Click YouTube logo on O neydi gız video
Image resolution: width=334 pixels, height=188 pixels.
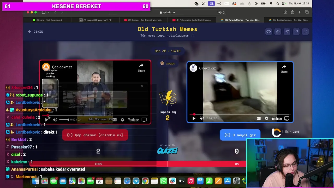[277, 118]
